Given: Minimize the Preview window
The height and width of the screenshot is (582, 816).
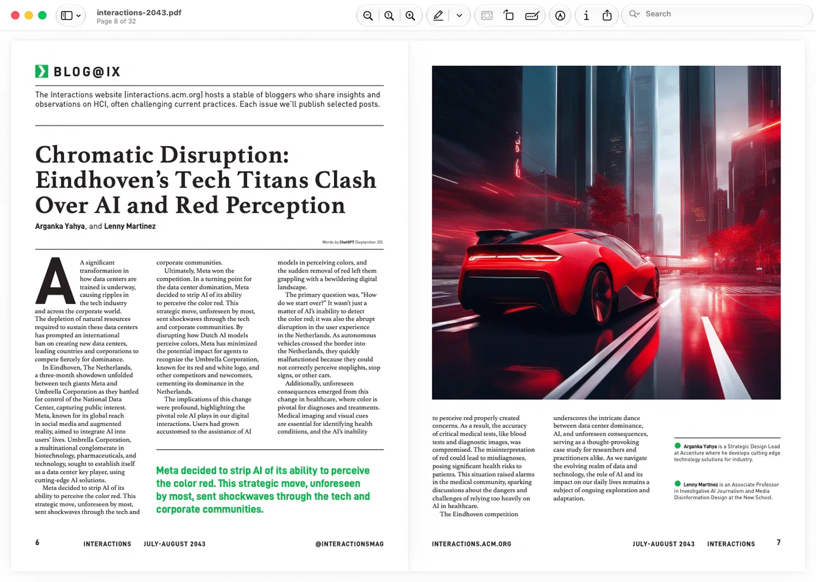Looking at the screenshot, I should coord(29,15).
